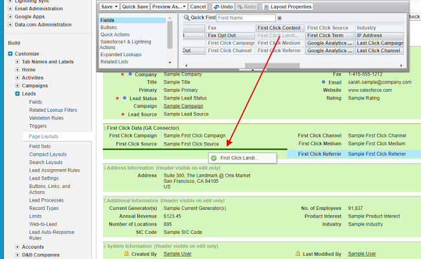Select Expanded Lookups palette category

(121, 54)
